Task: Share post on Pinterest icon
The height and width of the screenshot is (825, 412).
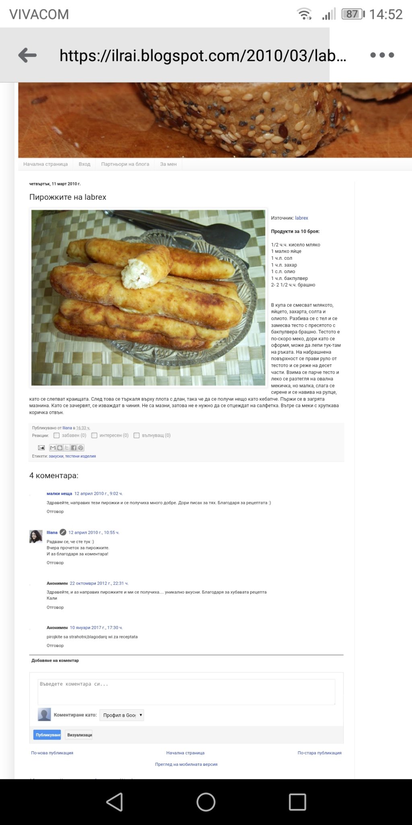Action: [80, 448]
